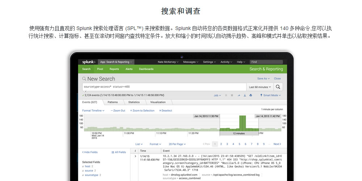Go to the Pivot nav item
The image size is (362, 181).
tap(100, 69)
